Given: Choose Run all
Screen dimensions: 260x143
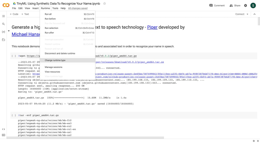Looking at the screenshot, I should (x=67, y=14).
